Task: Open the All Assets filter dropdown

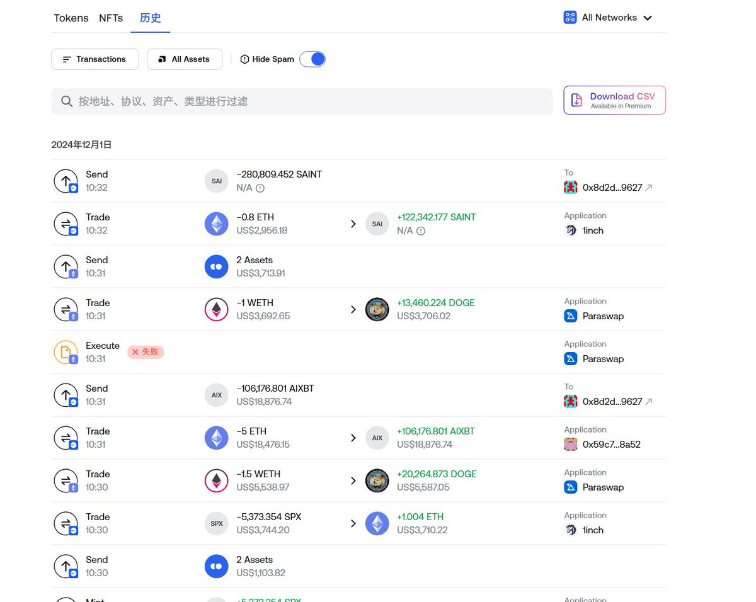Action: tap(184, 59)
